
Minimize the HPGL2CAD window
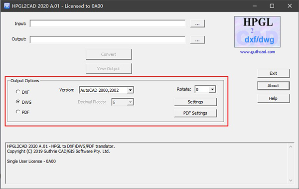[255, 6]
